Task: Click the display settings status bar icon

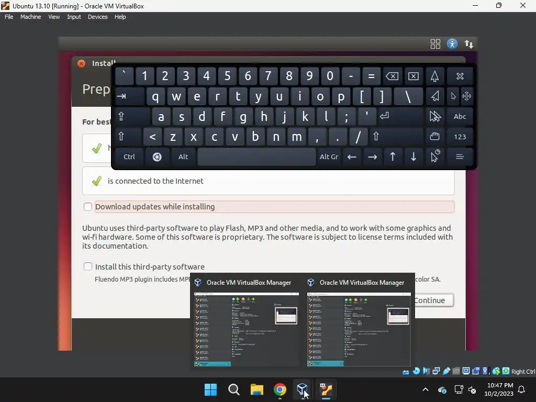Action: point(466,371)
